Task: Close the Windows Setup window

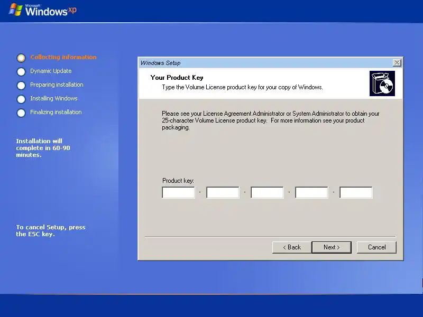Action: pos(397,63)
